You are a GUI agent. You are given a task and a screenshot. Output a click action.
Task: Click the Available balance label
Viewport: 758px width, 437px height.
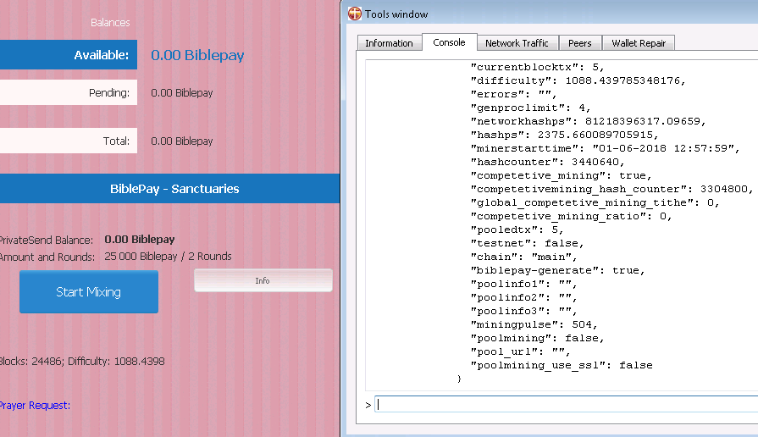pos(68,54)
